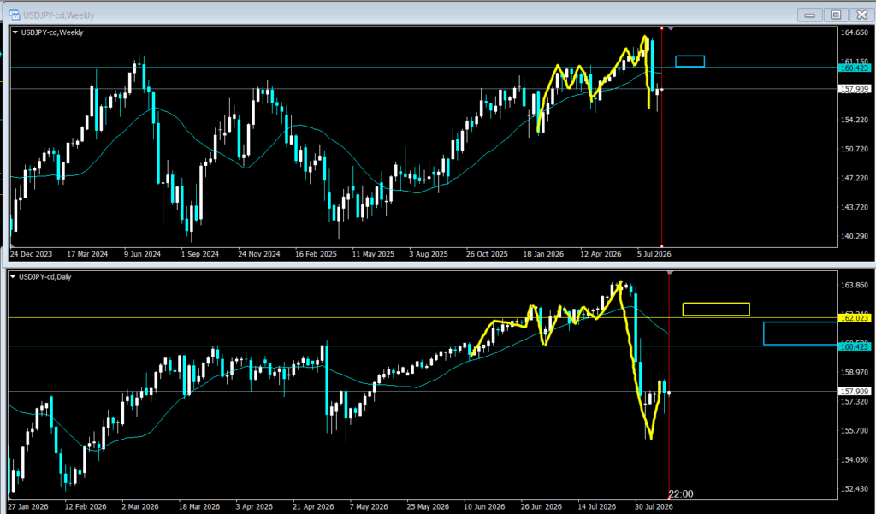Click the 147.220 price on the Weekly scale

point(855,178)
